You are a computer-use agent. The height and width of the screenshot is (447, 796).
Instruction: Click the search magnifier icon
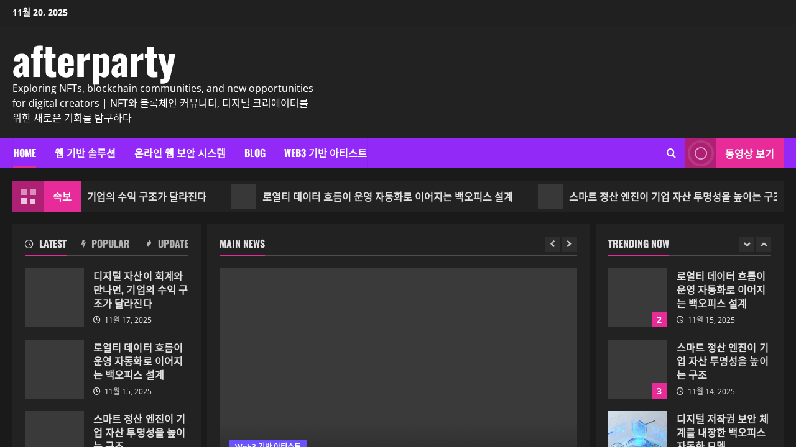tap(671, 153)
